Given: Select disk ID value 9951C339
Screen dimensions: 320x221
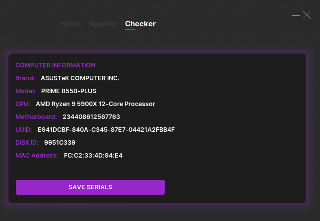Looking at the screenshot, I should 60,143.
